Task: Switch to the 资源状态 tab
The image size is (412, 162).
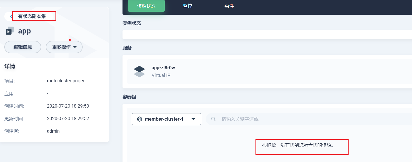Action: click(146, 6)
